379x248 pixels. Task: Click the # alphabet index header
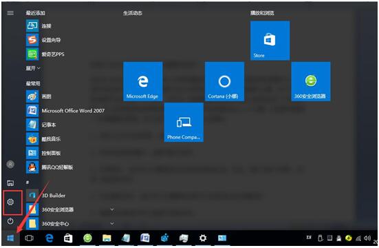(28, 182)
